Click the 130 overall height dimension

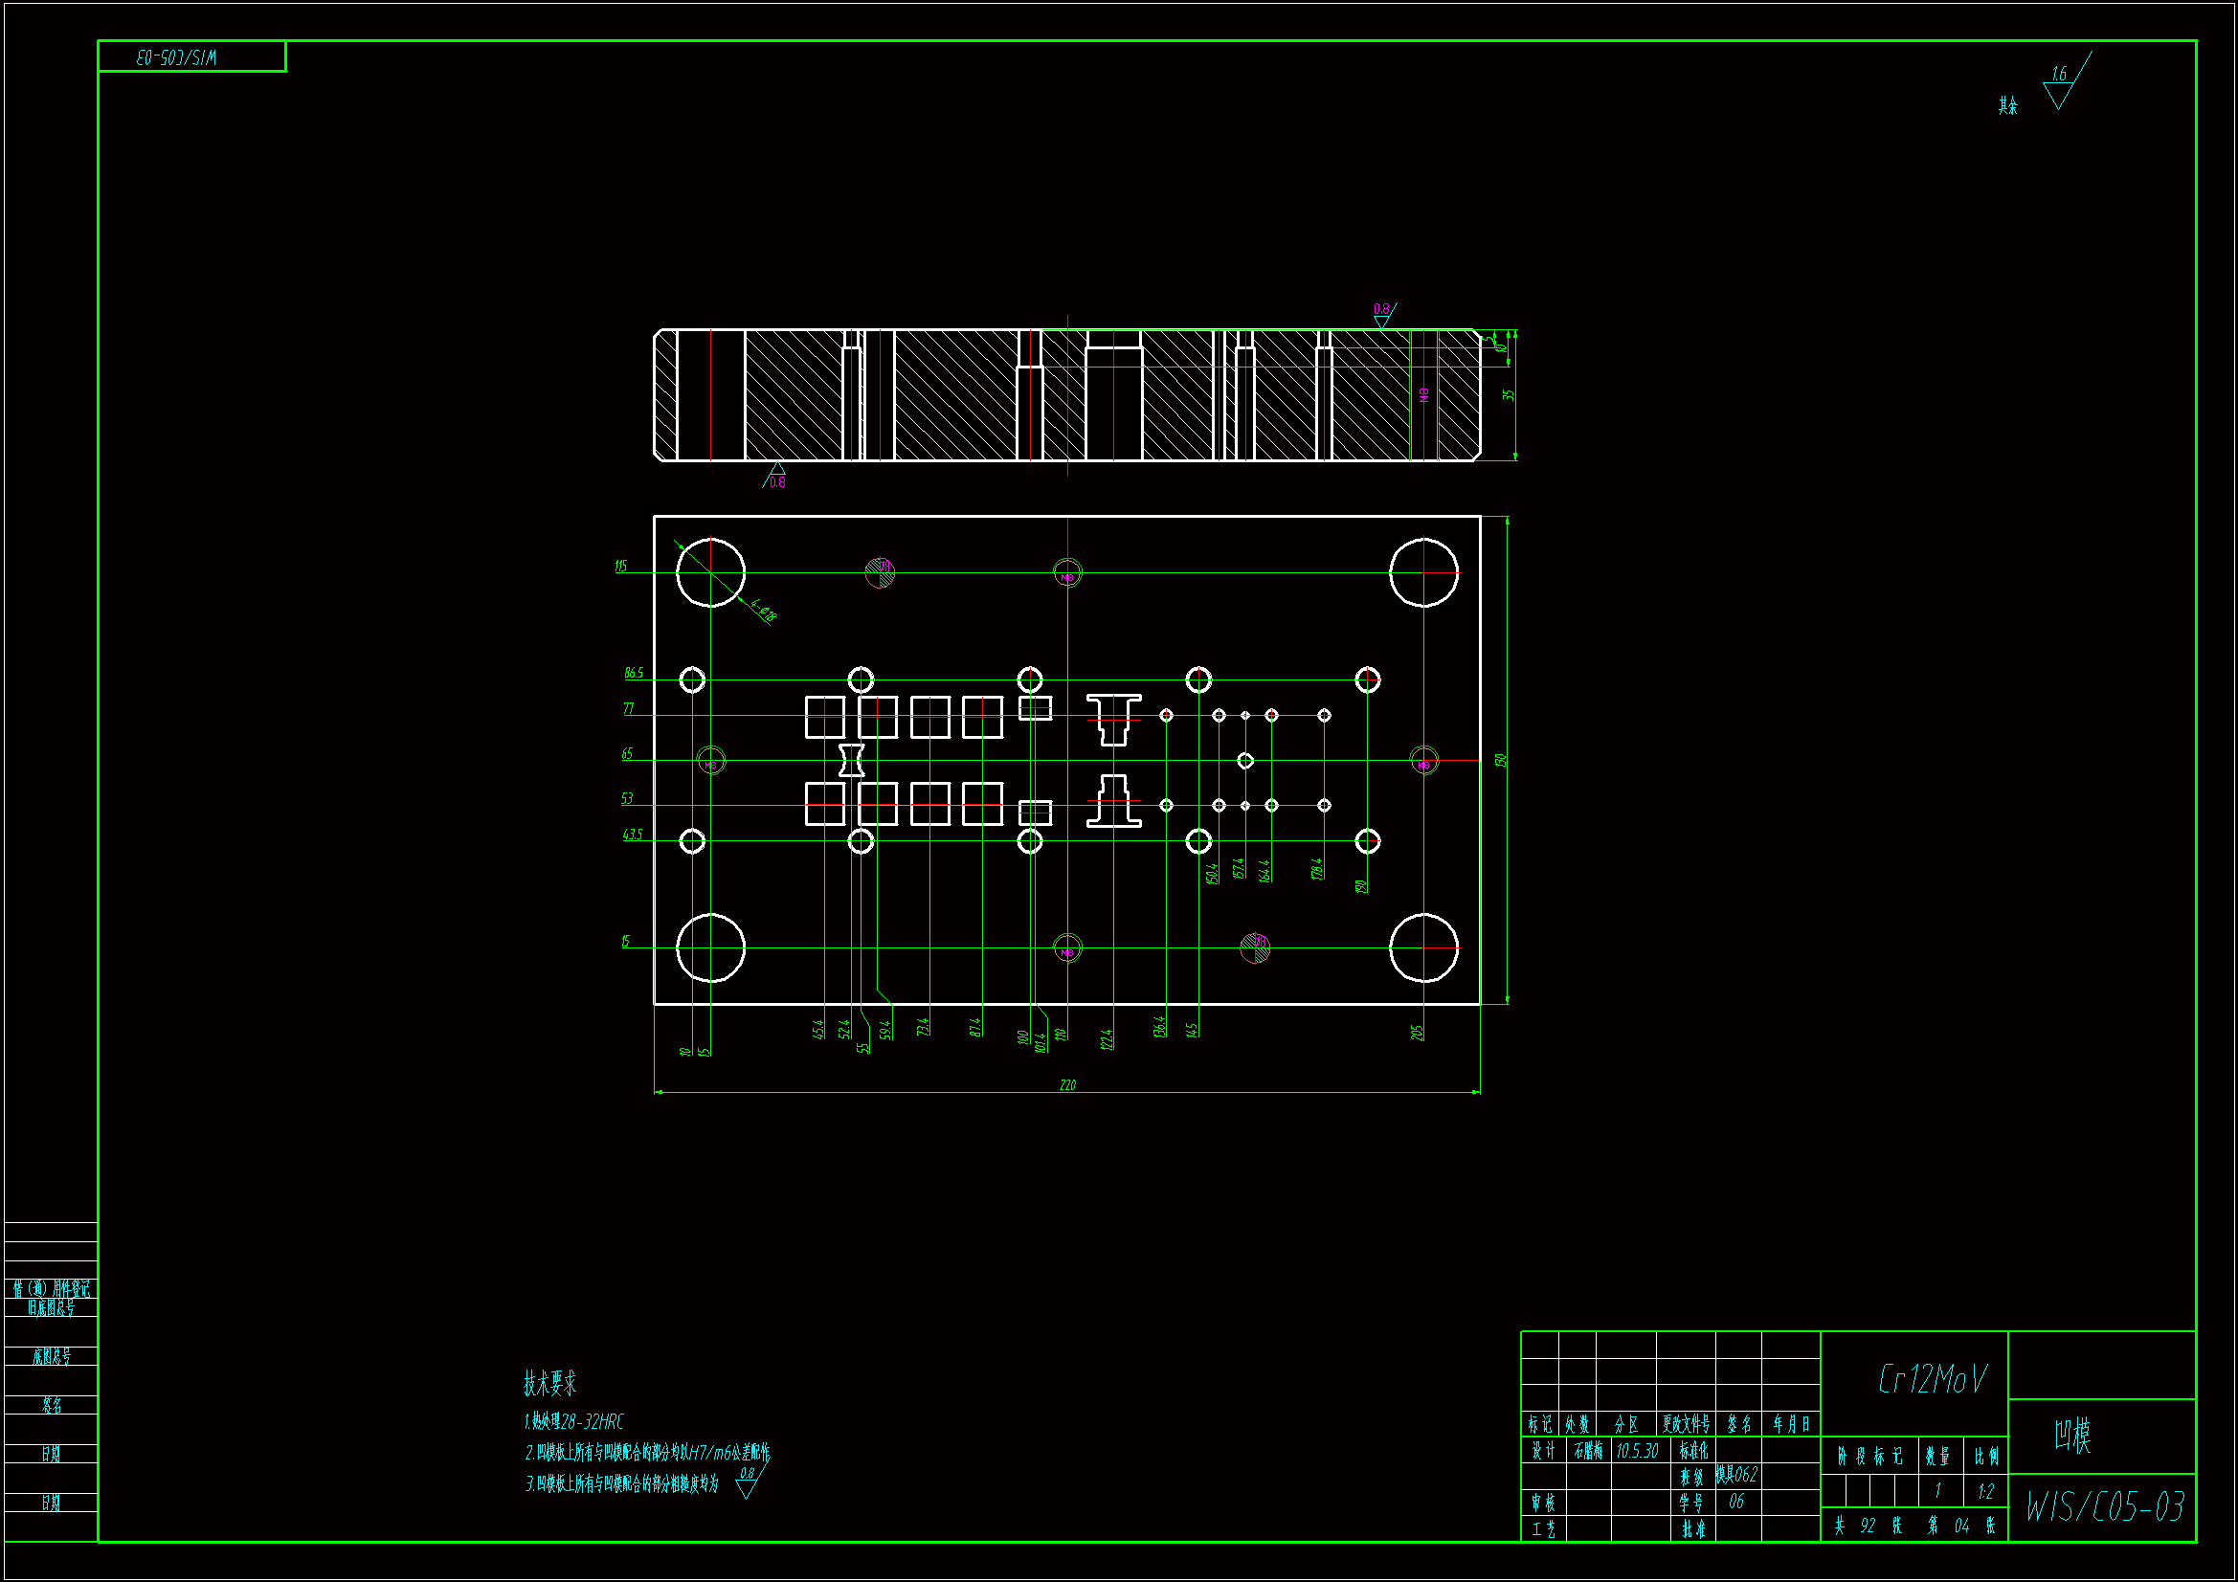click(x=1501, y=760)
